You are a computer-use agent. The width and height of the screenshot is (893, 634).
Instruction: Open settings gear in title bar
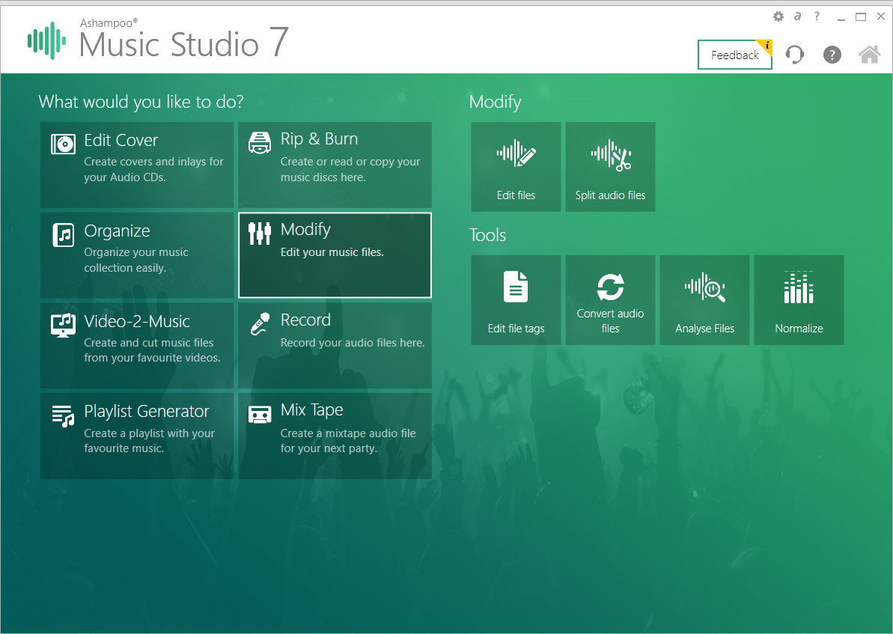click(x=778, y=16)
